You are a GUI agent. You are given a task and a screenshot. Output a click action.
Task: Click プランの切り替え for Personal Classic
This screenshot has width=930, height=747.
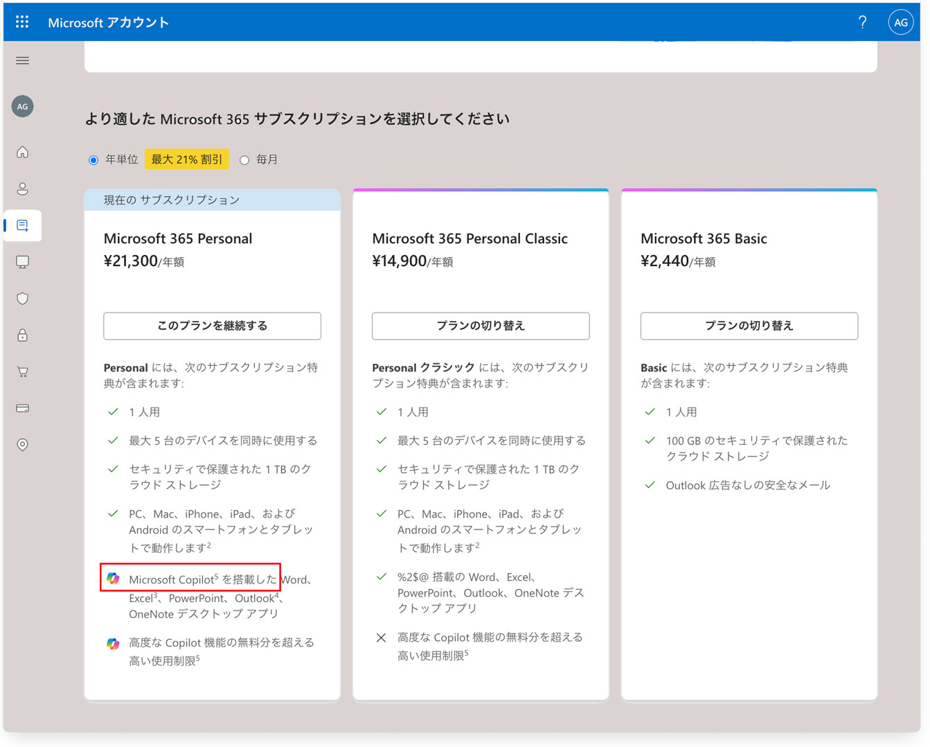(481, 326)
